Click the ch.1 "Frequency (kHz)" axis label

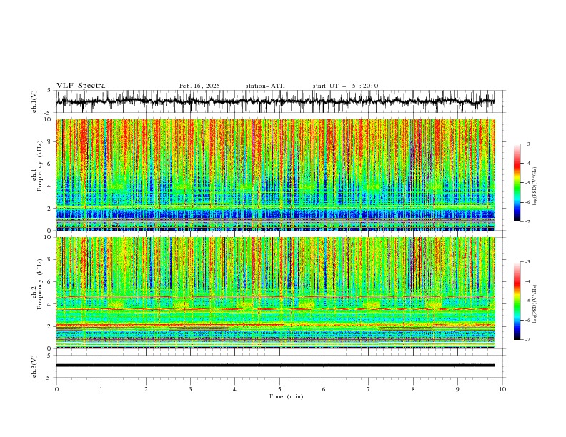pos(40,166)
